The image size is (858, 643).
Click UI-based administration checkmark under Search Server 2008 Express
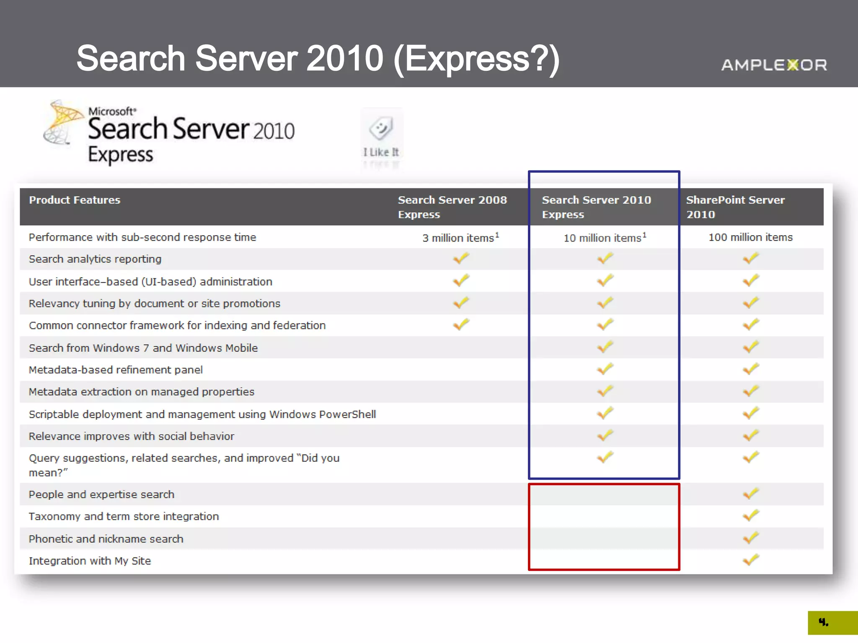pos(461,280)
